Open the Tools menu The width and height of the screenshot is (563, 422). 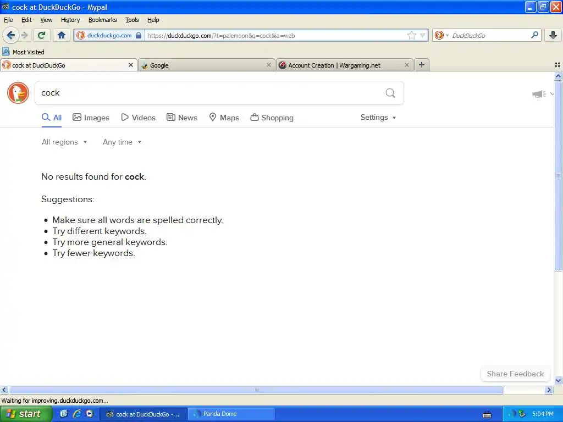[132, 20]
